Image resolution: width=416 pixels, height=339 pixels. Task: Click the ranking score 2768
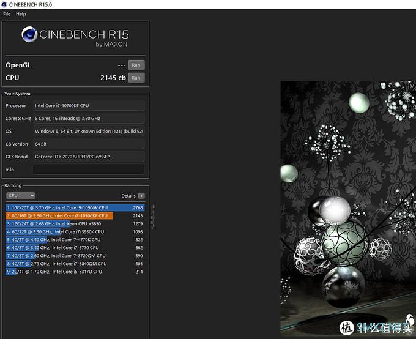coord(138,208)
